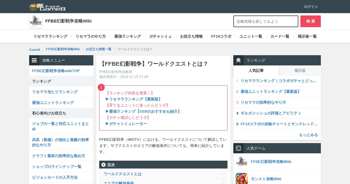
Task: Click the モンスト game thumbnail
Action: 242,178
